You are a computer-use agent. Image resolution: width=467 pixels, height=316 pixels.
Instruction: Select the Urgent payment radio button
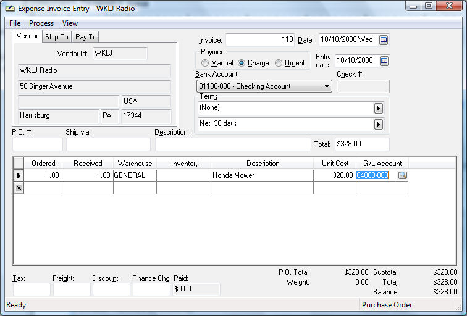[x=279, y=63]
